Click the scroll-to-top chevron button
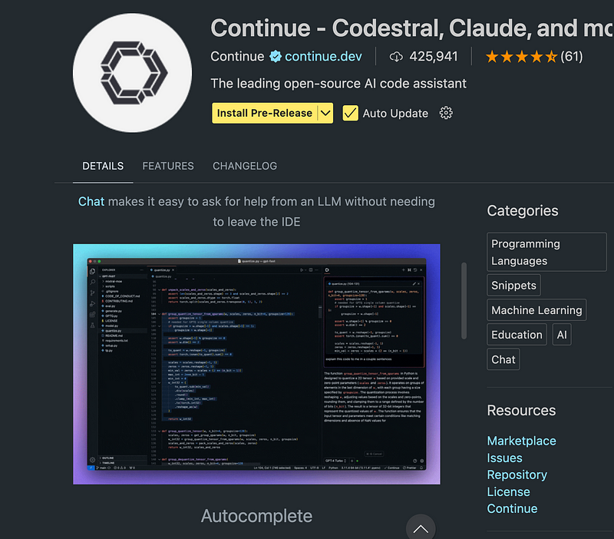Screen dimensions: 614x539 pos(420,528)
